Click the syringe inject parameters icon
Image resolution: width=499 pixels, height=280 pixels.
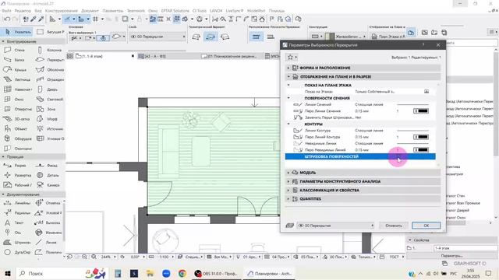click(41, 19)
